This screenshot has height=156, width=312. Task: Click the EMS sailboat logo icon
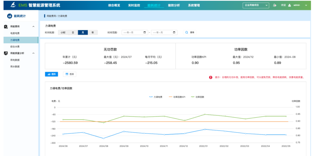13,5
